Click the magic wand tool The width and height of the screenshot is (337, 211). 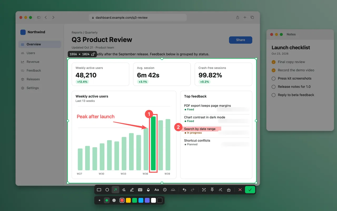[x=220, y=190]
